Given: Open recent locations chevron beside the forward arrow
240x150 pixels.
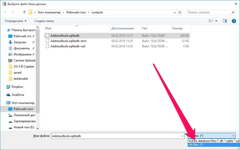Looking at the screenshot, I should 19,12.
